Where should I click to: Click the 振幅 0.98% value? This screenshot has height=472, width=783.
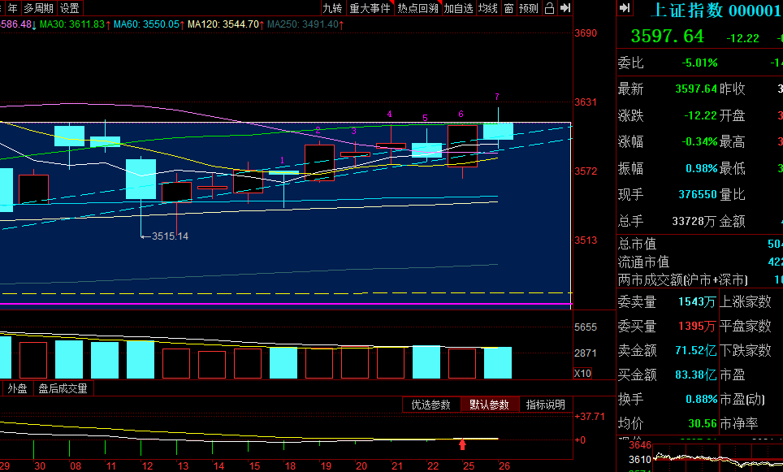coord(701,168)
